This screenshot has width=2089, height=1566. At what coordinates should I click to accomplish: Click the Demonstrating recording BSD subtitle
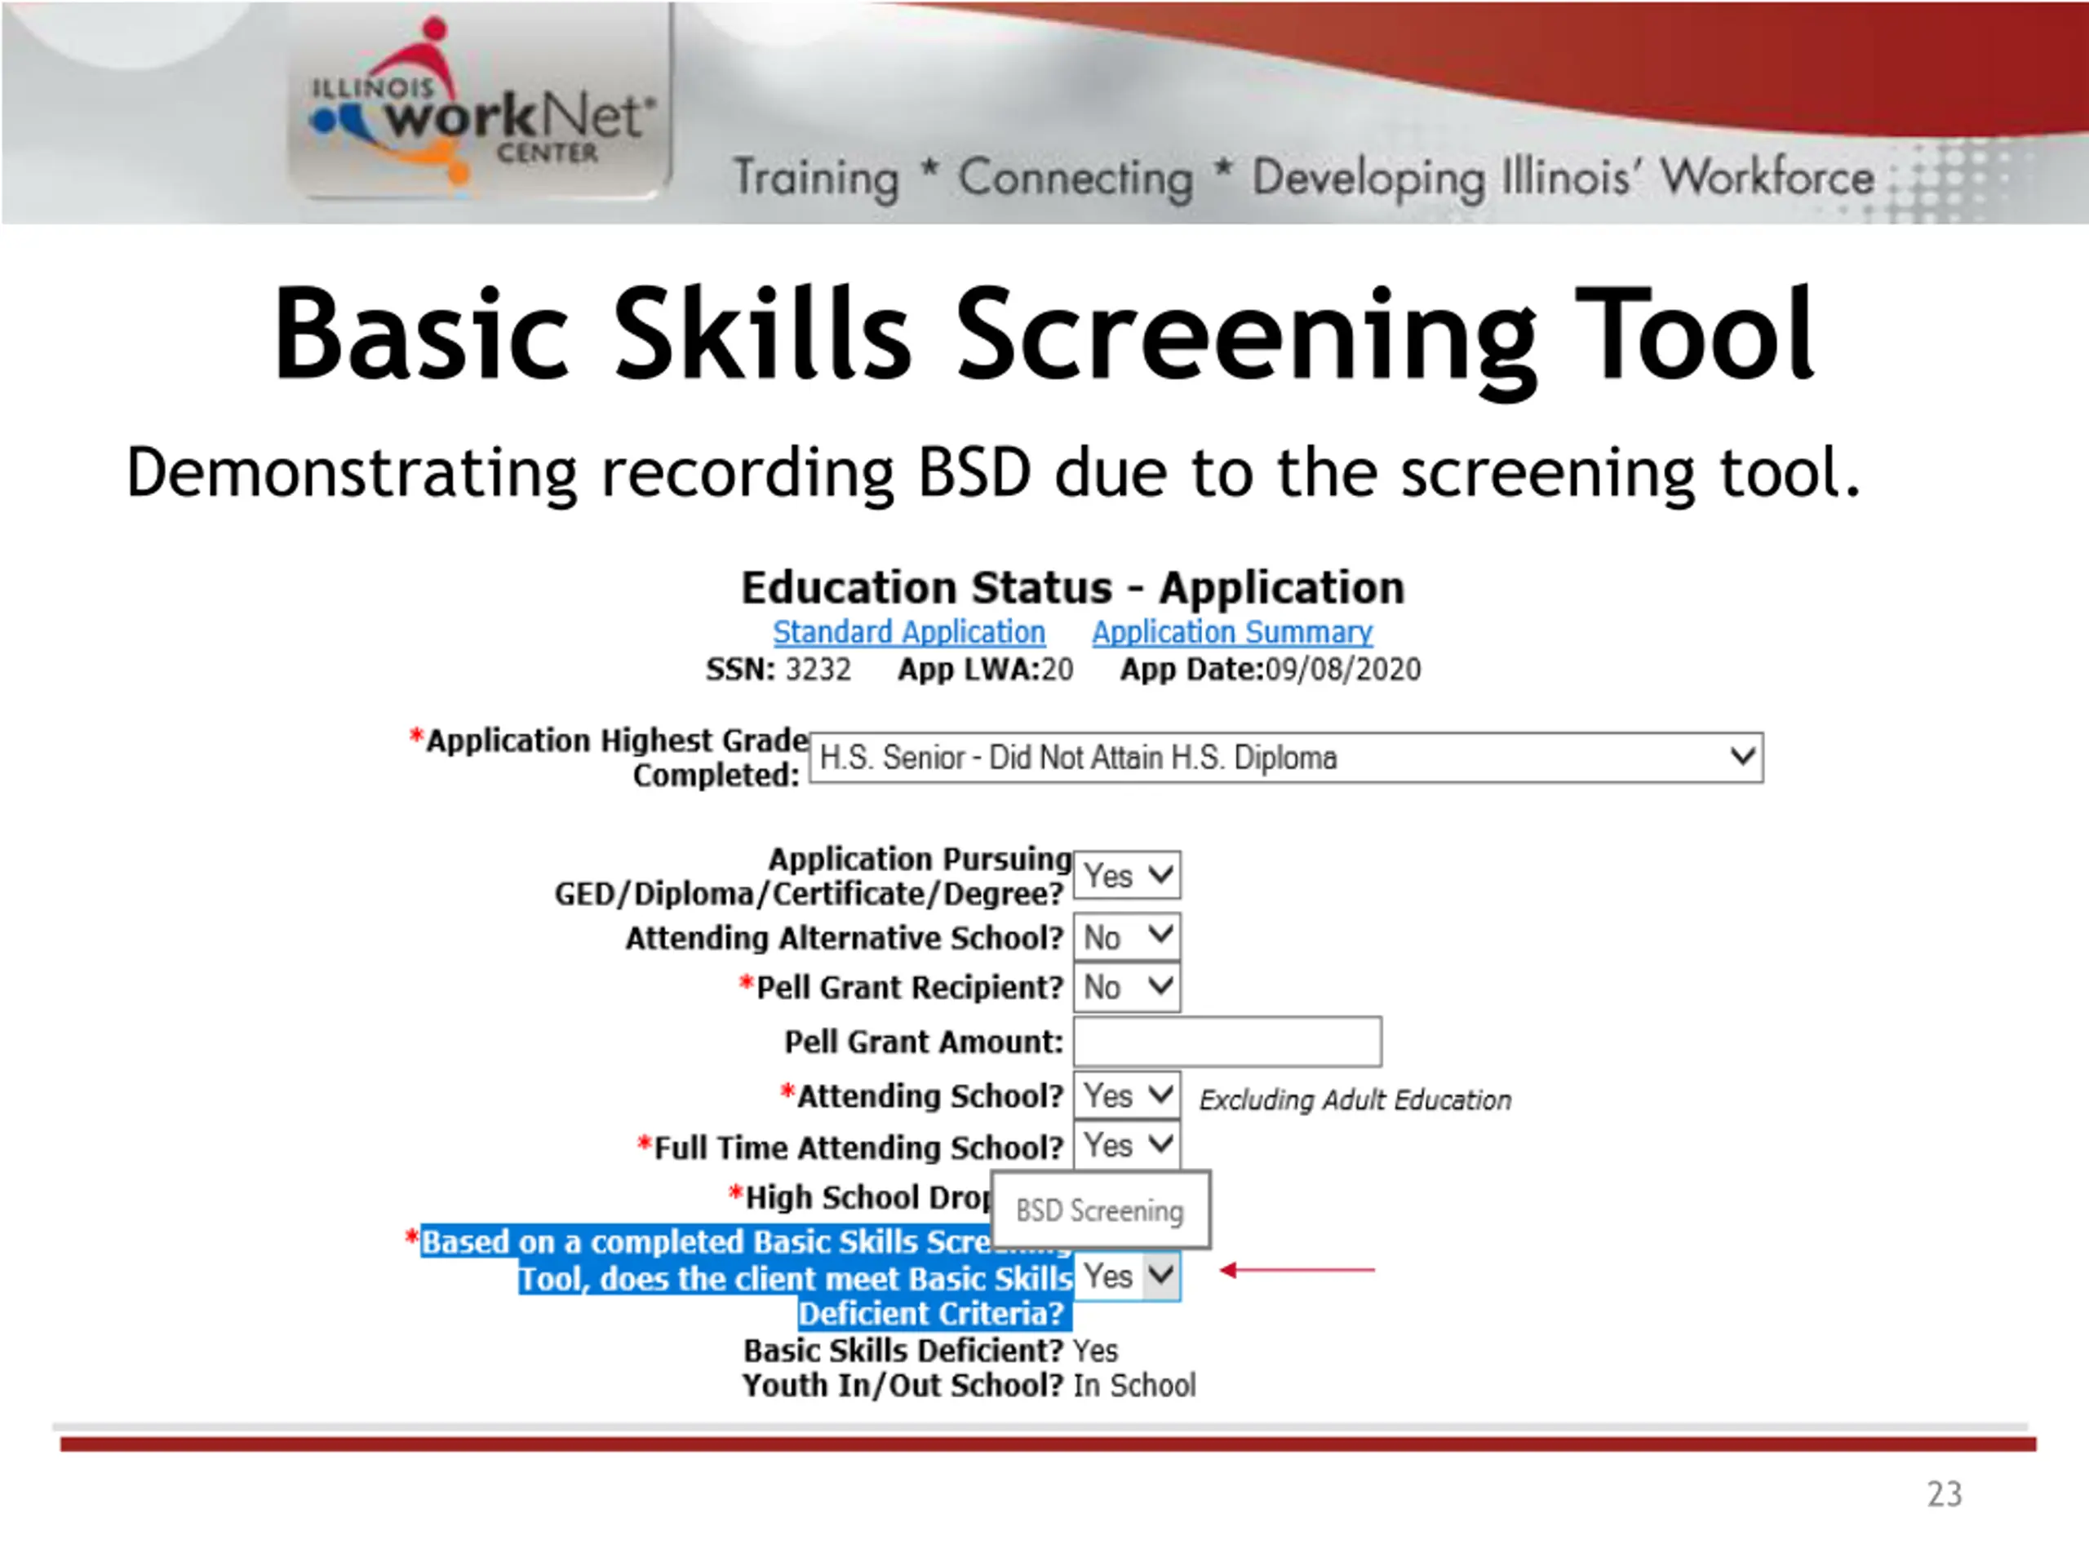[x=994, y=473]
